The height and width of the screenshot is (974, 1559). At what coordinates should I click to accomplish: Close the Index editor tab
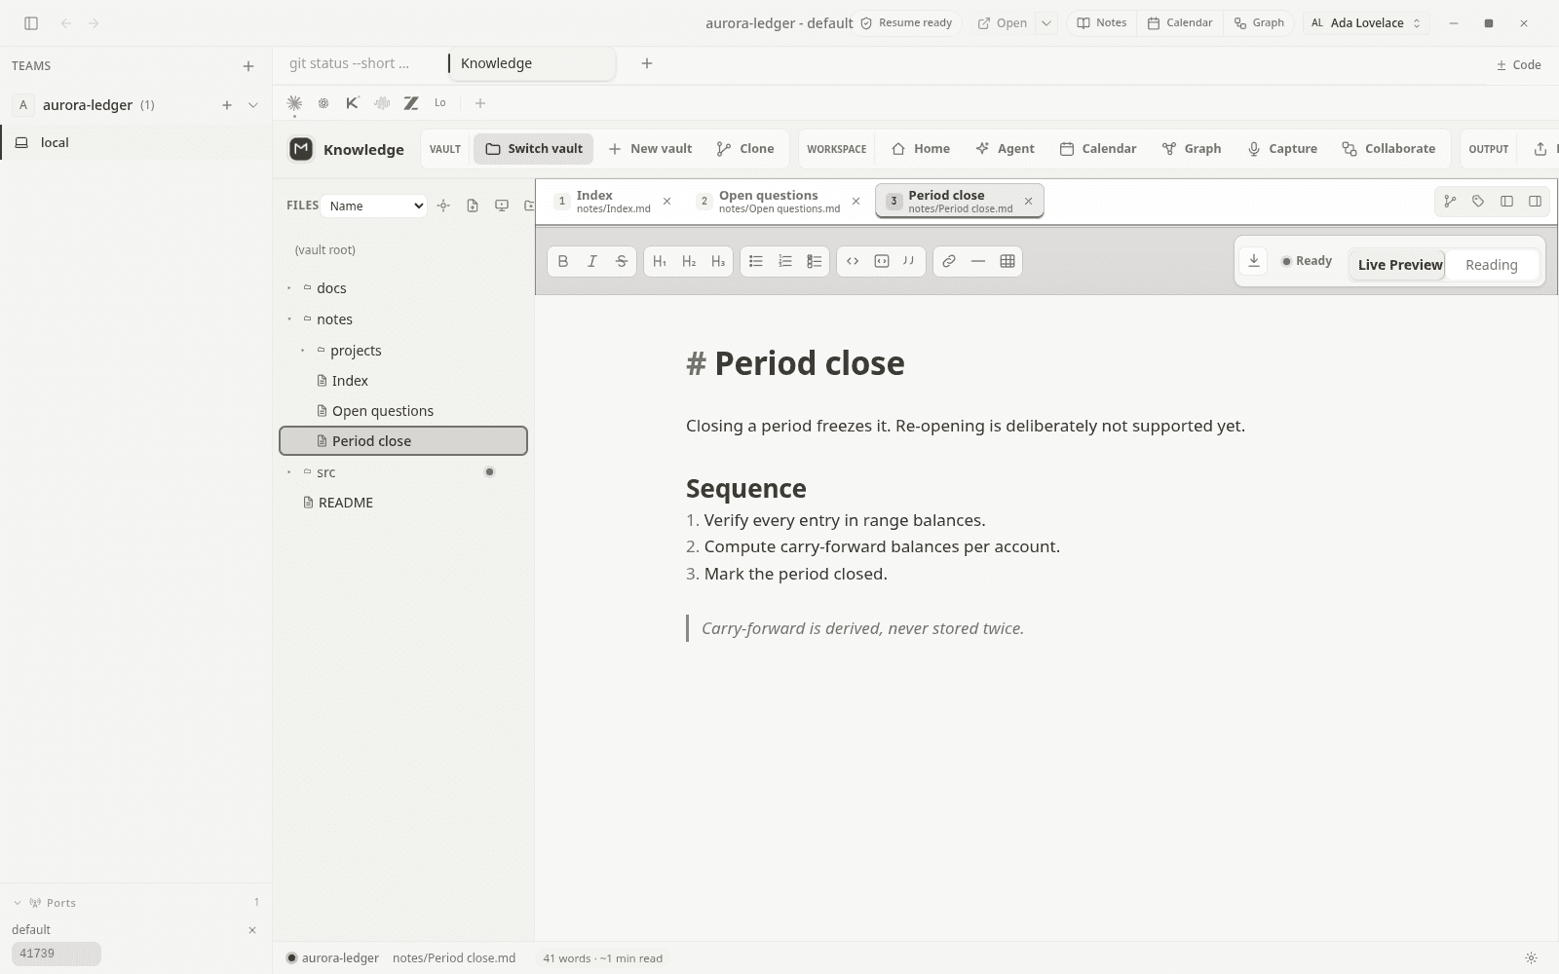point(667,202)
